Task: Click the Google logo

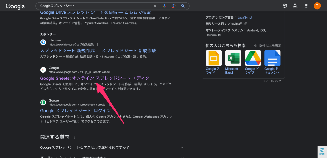Action: coord(16,6)
